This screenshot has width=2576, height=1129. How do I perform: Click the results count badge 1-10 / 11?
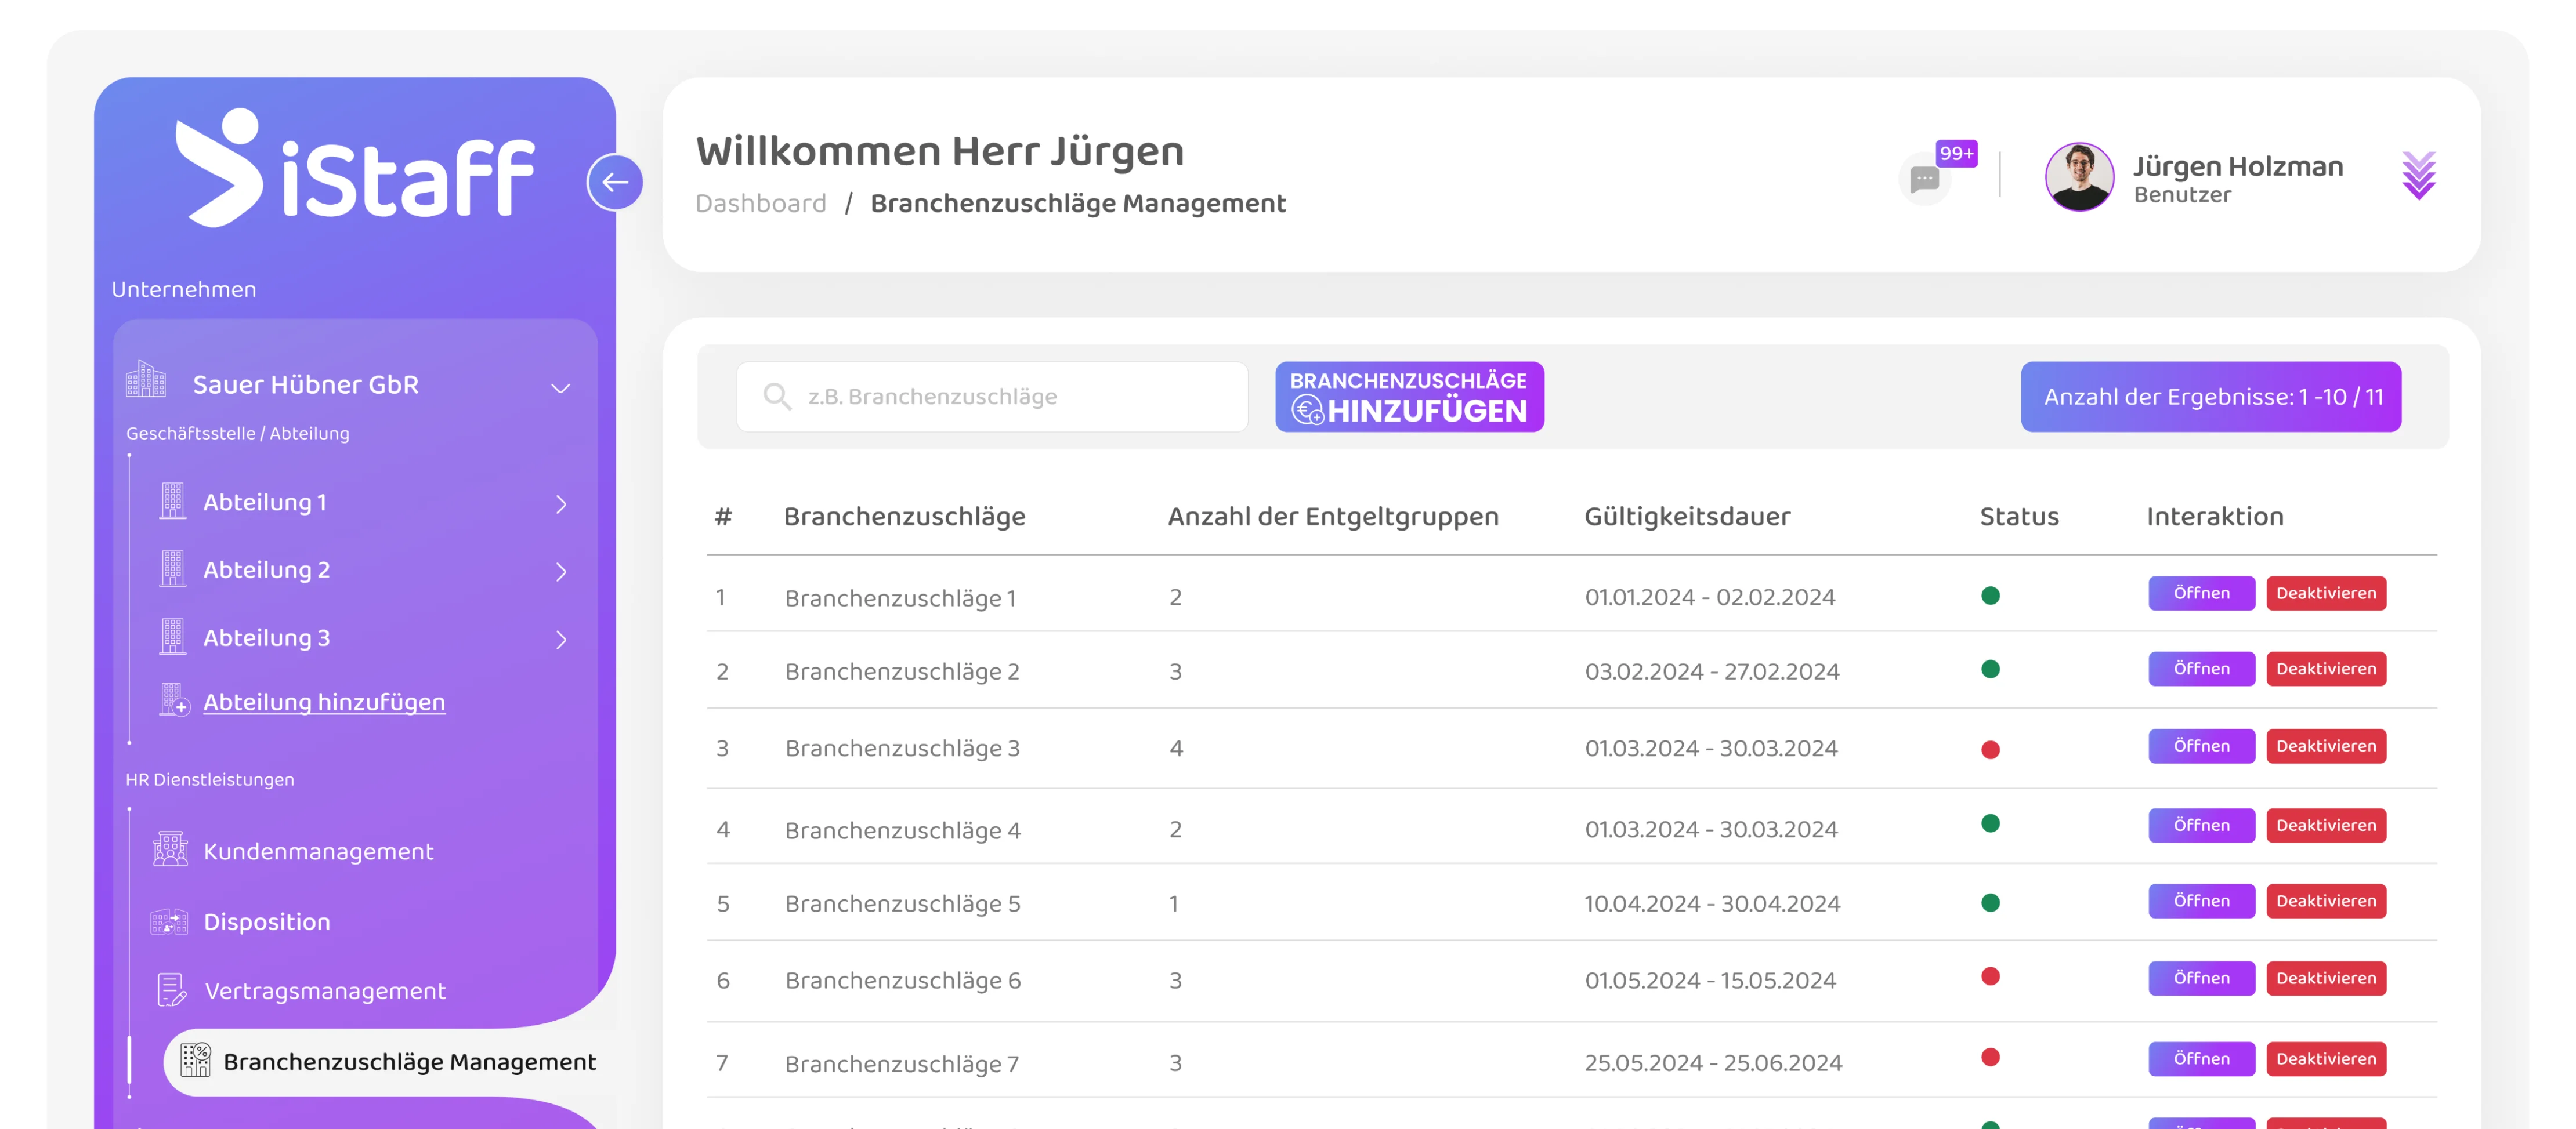click(x=2210, y=397)
